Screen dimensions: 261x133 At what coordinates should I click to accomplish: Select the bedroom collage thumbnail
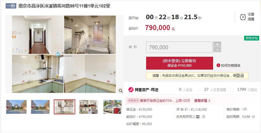click(89, 107)
